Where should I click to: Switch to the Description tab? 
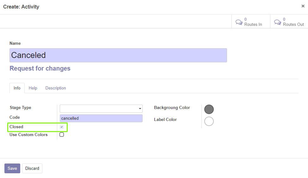click(56, 88)
